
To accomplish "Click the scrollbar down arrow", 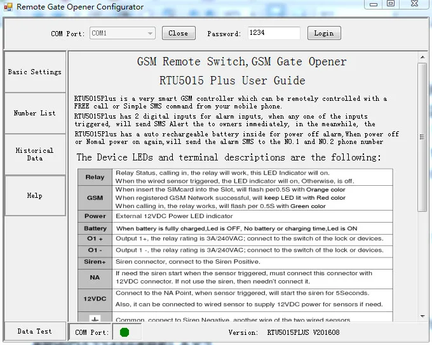I will (422, 316).
